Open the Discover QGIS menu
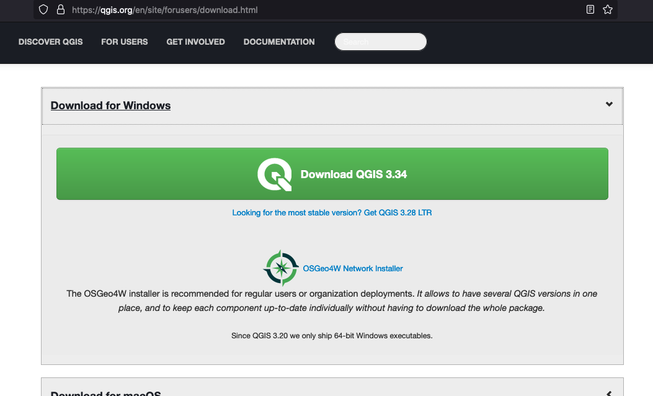 (x=50, y=42)
